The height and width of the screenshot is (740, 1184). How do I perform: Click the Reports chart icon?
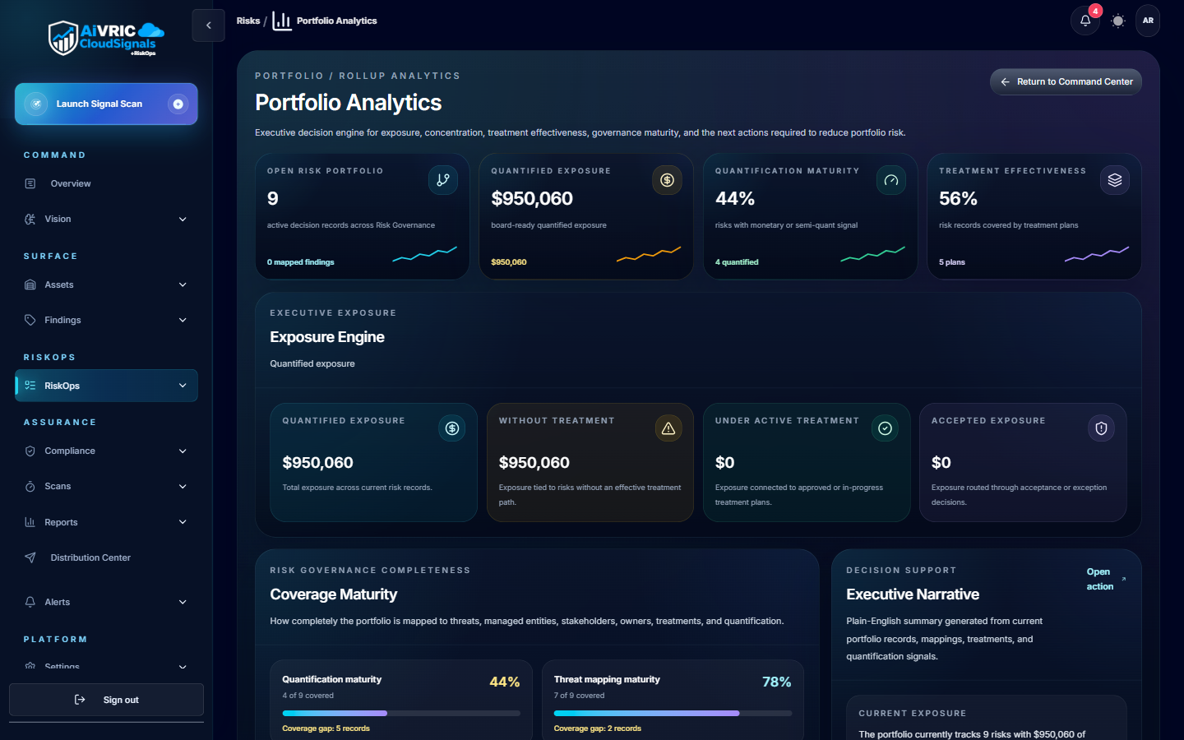click(x=30, y=522)
